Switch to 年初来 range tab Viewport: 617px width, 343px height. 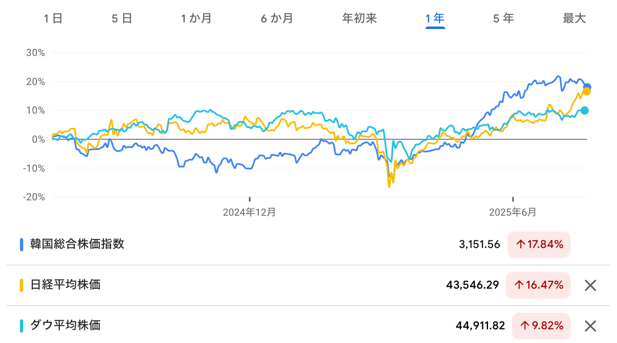pyautogui.click(x=360, y=19)
